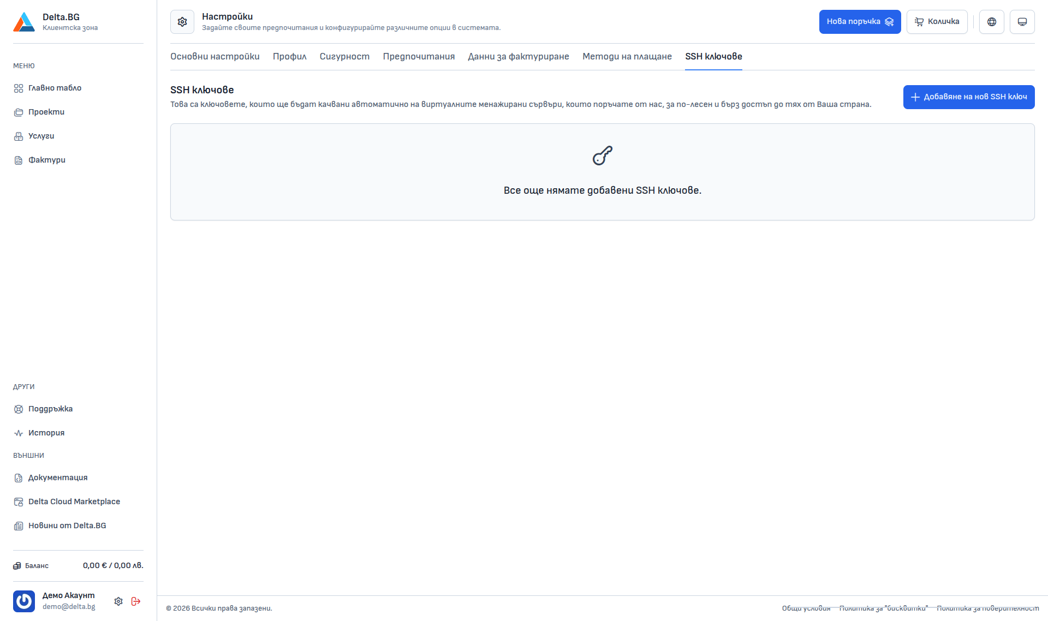
Task: Click the Общи условия footer link
Action: 806,608
